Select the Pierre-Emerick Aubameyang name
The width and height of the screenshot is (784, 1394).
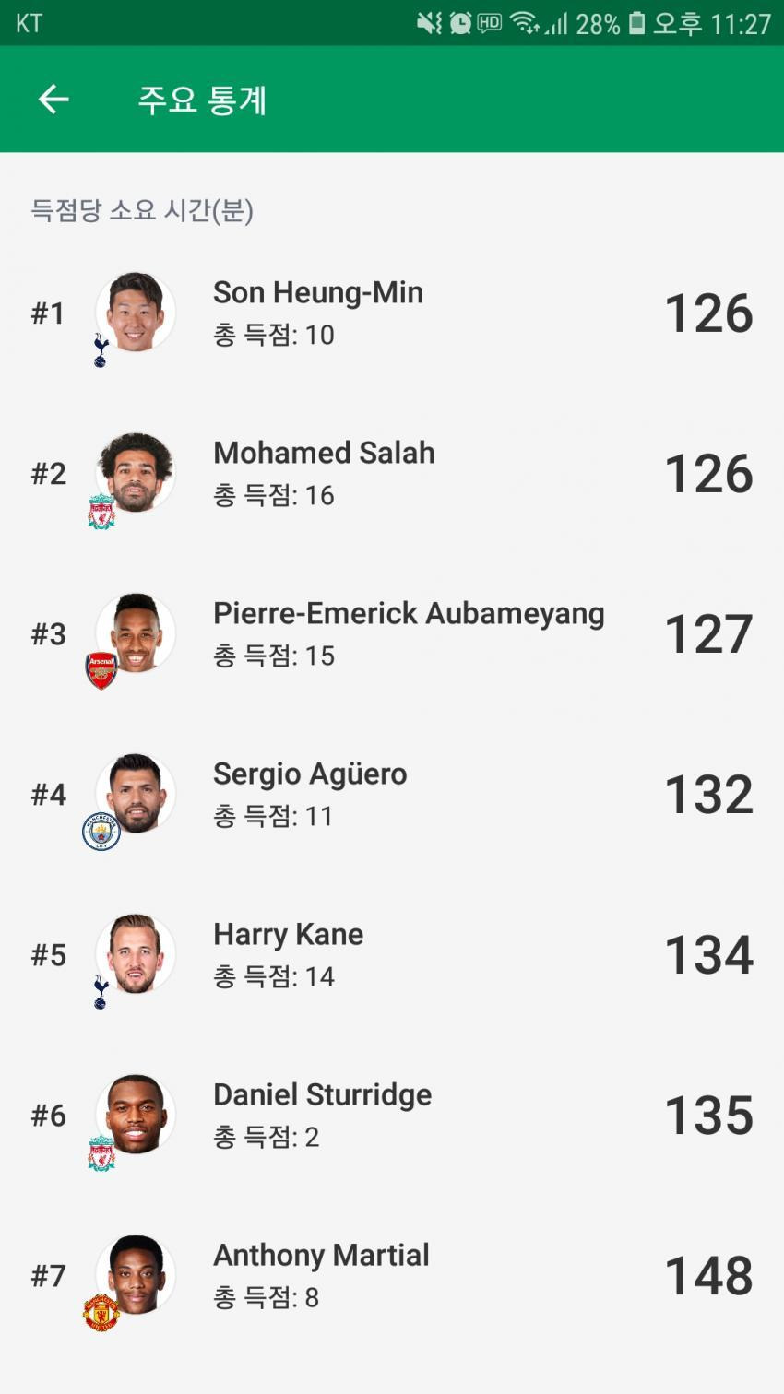(x=409, y=614)
